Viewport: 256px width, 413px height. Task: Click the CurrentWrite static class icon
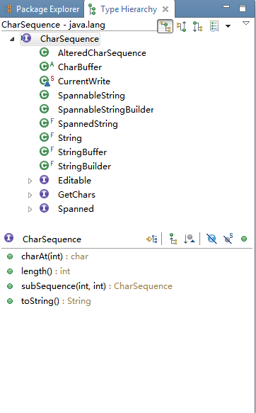coord(47,81)
